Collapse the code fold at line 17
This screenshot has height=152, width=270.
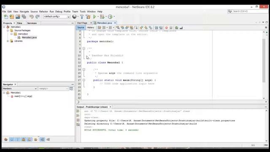(x=84, y=80)
